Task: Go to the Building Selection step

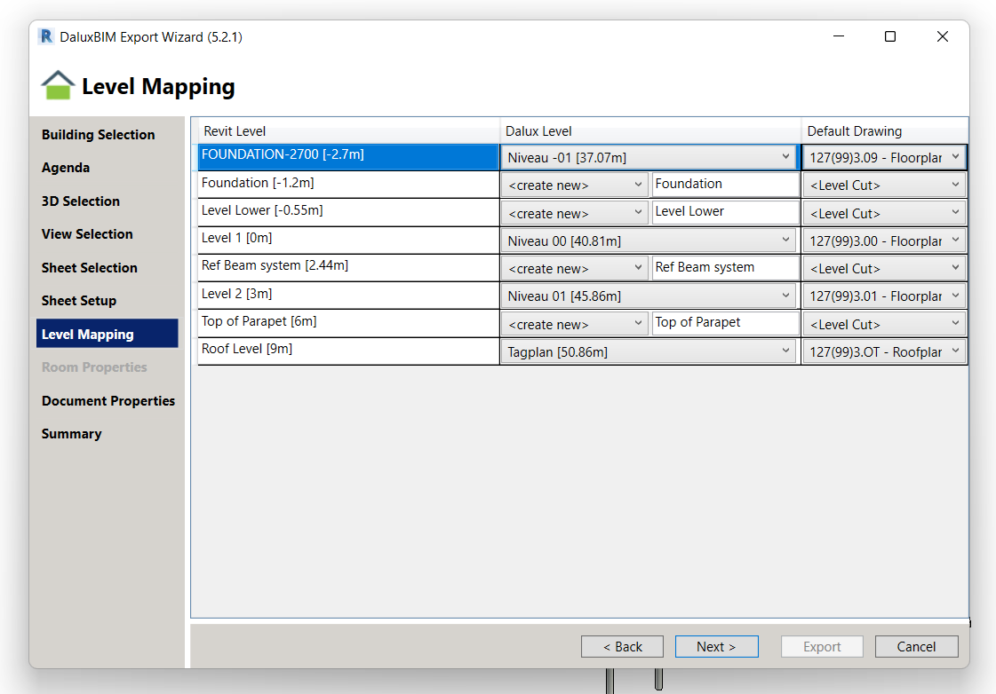Action: click(98, 135)
